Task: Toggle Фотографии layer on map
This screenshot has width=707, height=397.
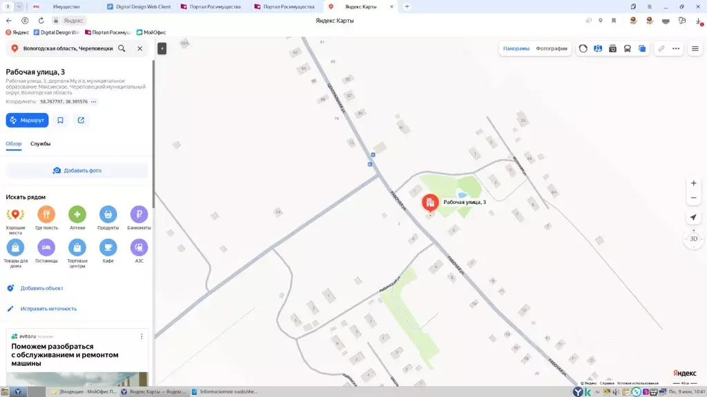Action: click(552, 49)
